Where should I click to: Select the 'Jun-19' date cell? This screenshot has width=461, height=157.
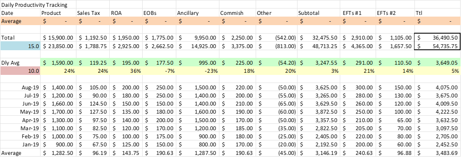[20, 103]
